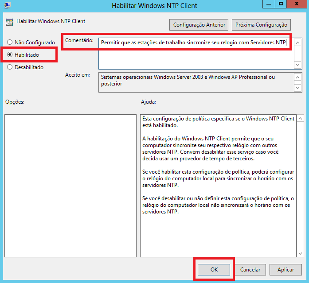Confirm with the OK button

(214, 269)
